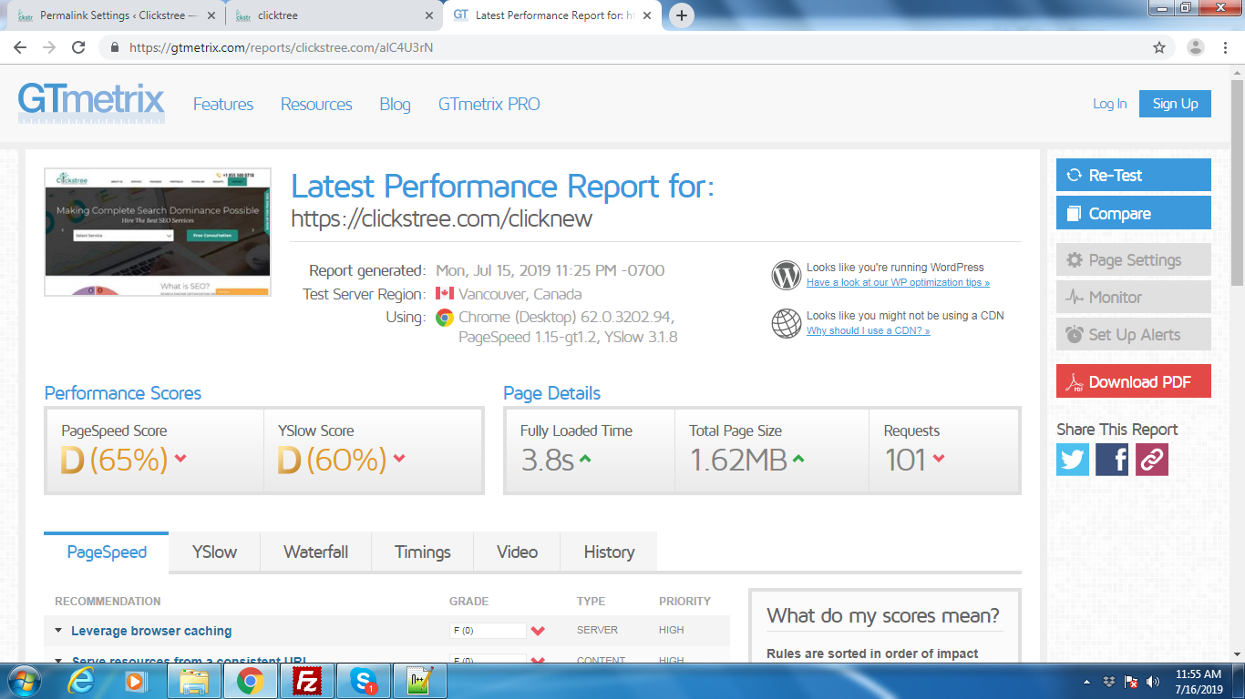Open WP optimization tips link
Viewport: 1245px width, 699px height.
[x=897, y=283]
